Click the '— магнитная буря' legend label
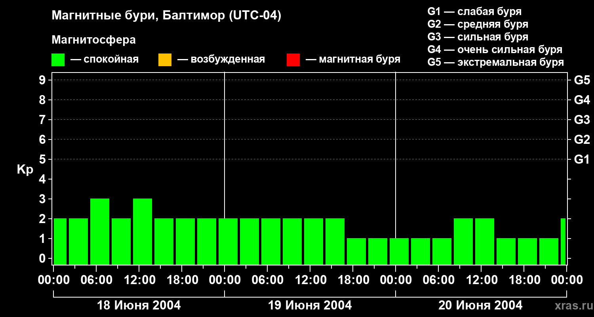Viewport: 594px width, 317px height. point(353,59)
